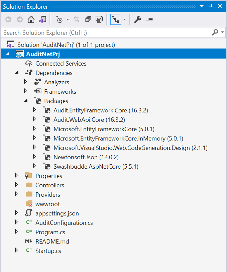The image size is (227, 272).
Task: Open Solution Explorer window position menu
Action: click(x=202, y=6)
